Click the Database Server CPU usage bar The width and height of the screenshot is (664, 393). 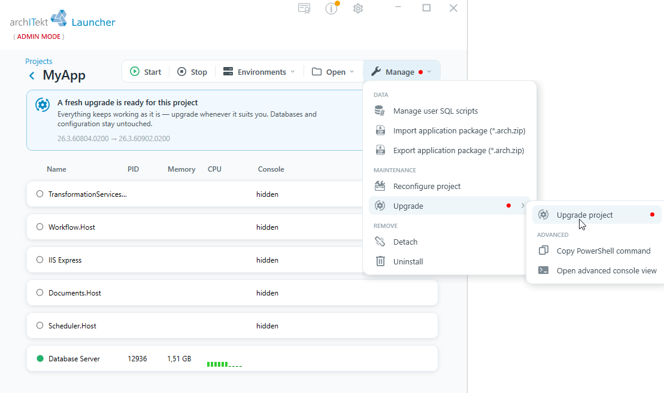click(x=225, y=364)
